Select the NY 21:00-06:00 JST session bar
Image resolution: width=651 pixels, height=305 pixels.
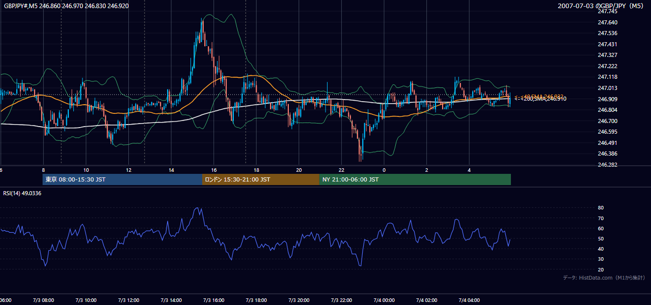pos(415,179)
